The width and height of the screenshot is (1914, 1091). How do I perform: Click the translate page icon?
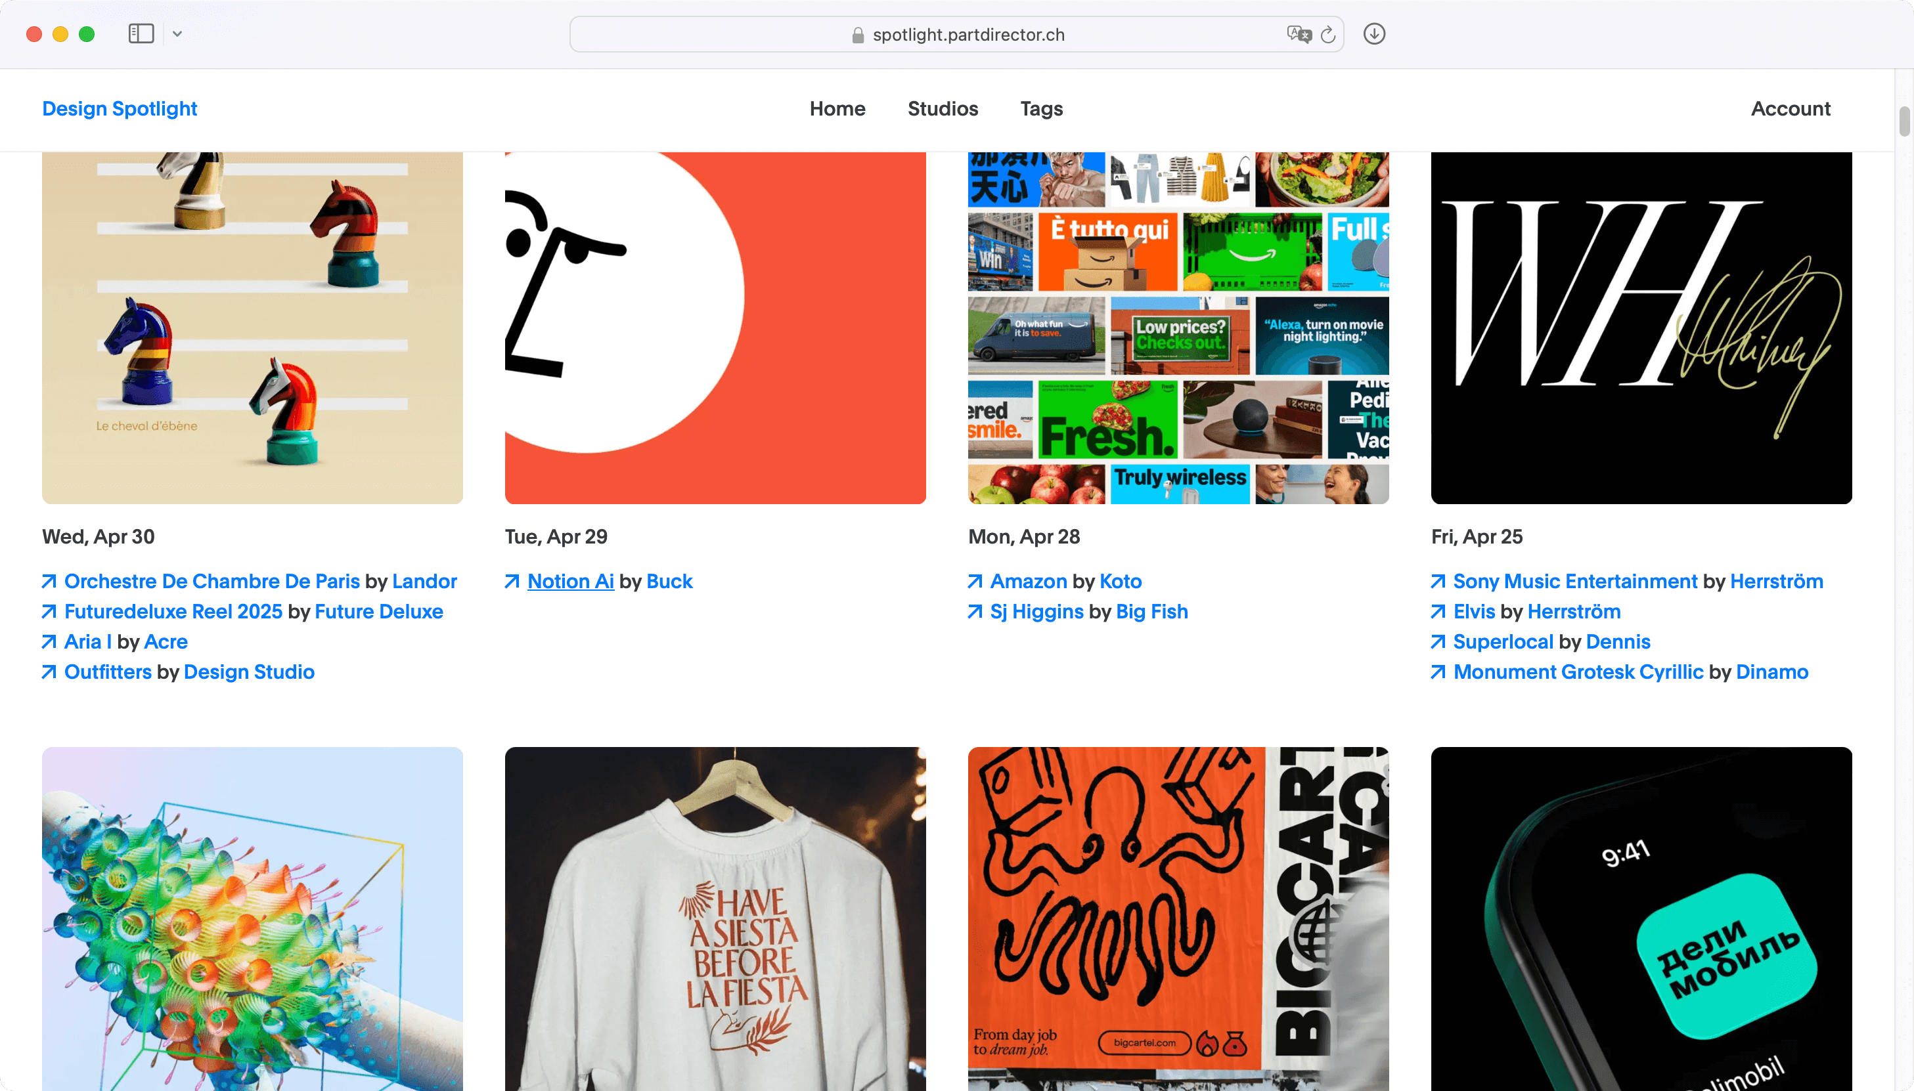(1299, 35)
